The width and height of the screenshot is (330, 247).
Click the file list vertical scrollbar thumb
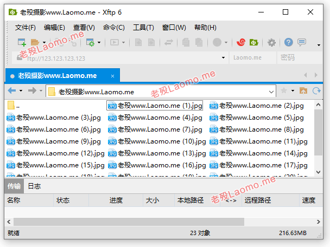coord(318,132)
